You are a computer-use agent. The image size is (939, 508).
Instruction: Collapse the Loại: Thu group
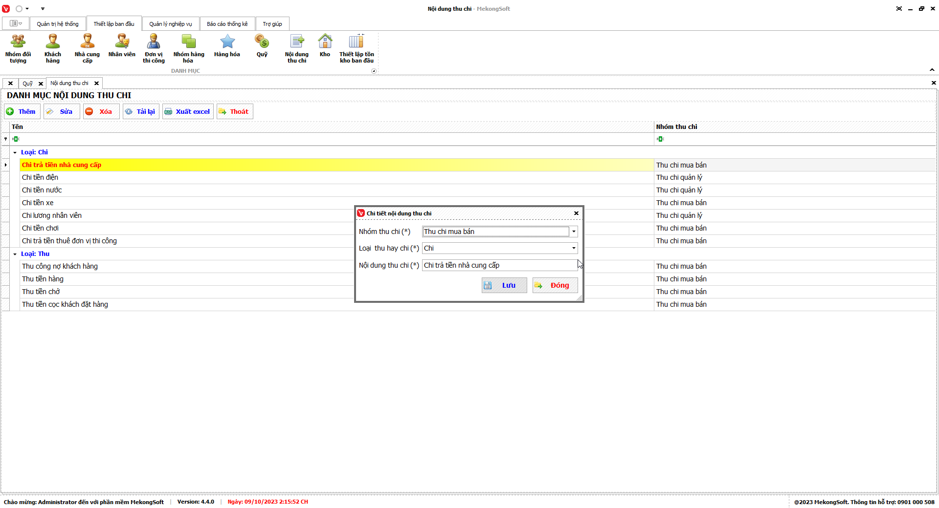[x=15, y=254]
